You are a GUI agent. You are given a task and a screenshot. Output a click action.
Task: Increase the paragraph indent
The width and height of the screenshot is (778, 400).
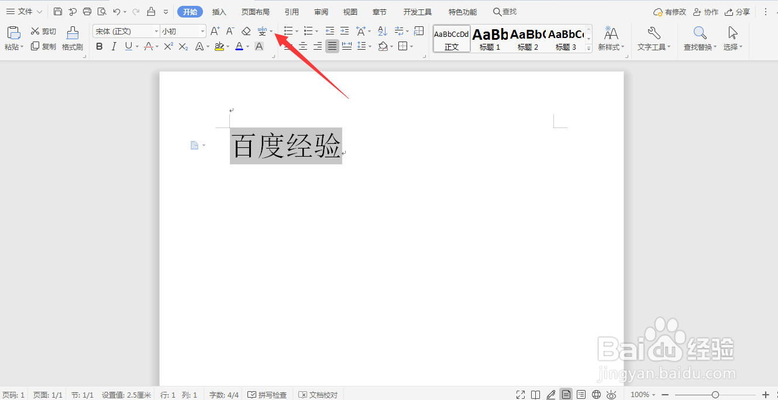tap(345, 32)
